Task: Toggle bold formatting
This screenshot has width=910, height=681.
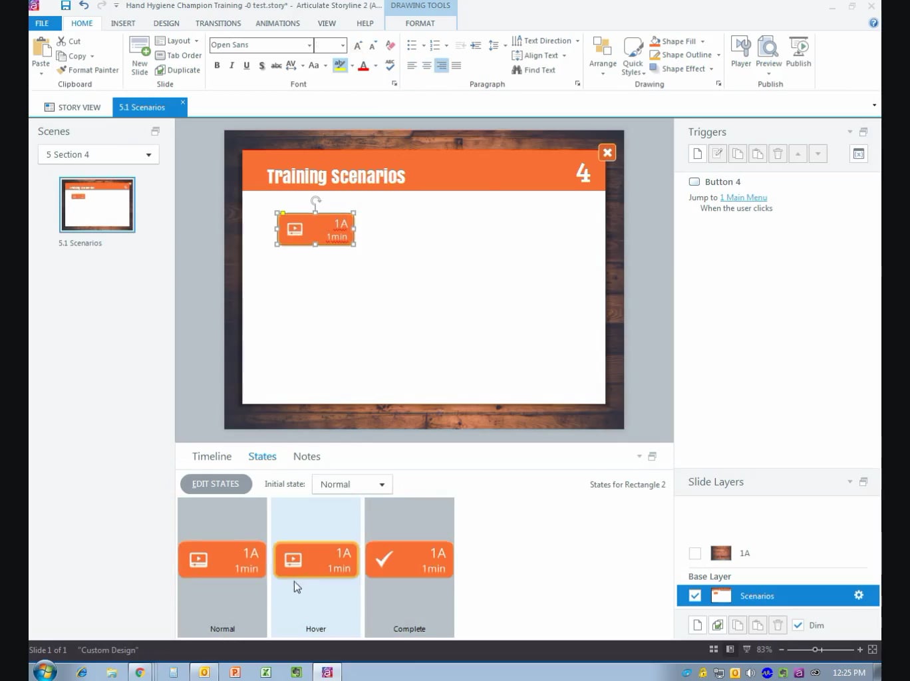Action: [217, 65]
